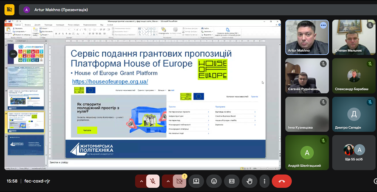This screenshot has width=377, height=192.
Task: Click the muted mic icon on Степан Мельник's tile
Action: [370, 25]
